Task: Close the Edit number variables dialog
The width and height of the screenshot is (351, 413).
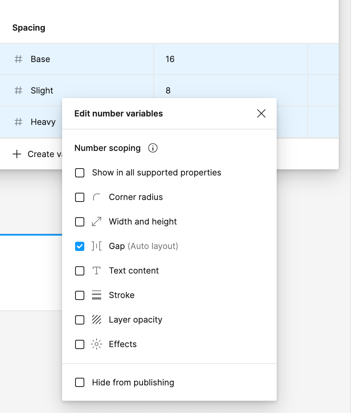Action: 261,113
